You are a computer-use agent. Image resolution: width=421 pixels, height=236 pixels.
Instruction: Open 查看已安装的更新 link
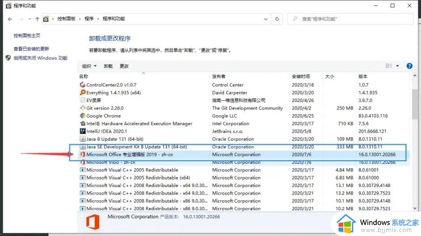pyautogui.click(x=31, y=49)
